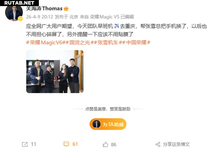Click the share nodes icon
Image resolution: width=214 pixels, height=151 pixels.
coord(158,145)
